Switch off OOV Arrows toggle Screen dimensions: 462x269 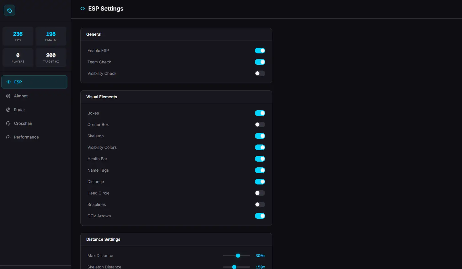260,216
